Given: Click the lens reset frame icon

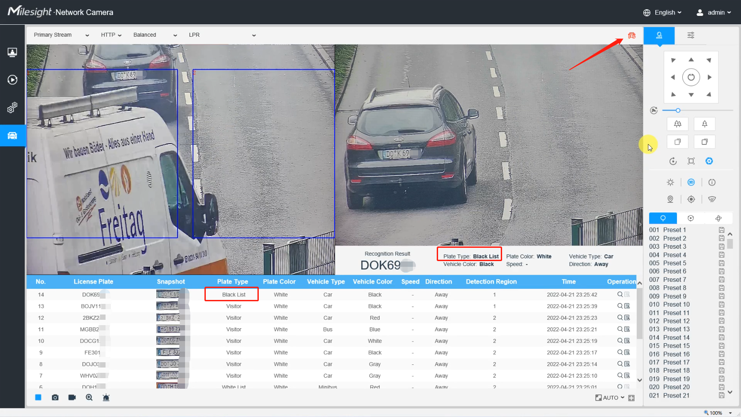Looking at the screenshot, I should point(691,161).
